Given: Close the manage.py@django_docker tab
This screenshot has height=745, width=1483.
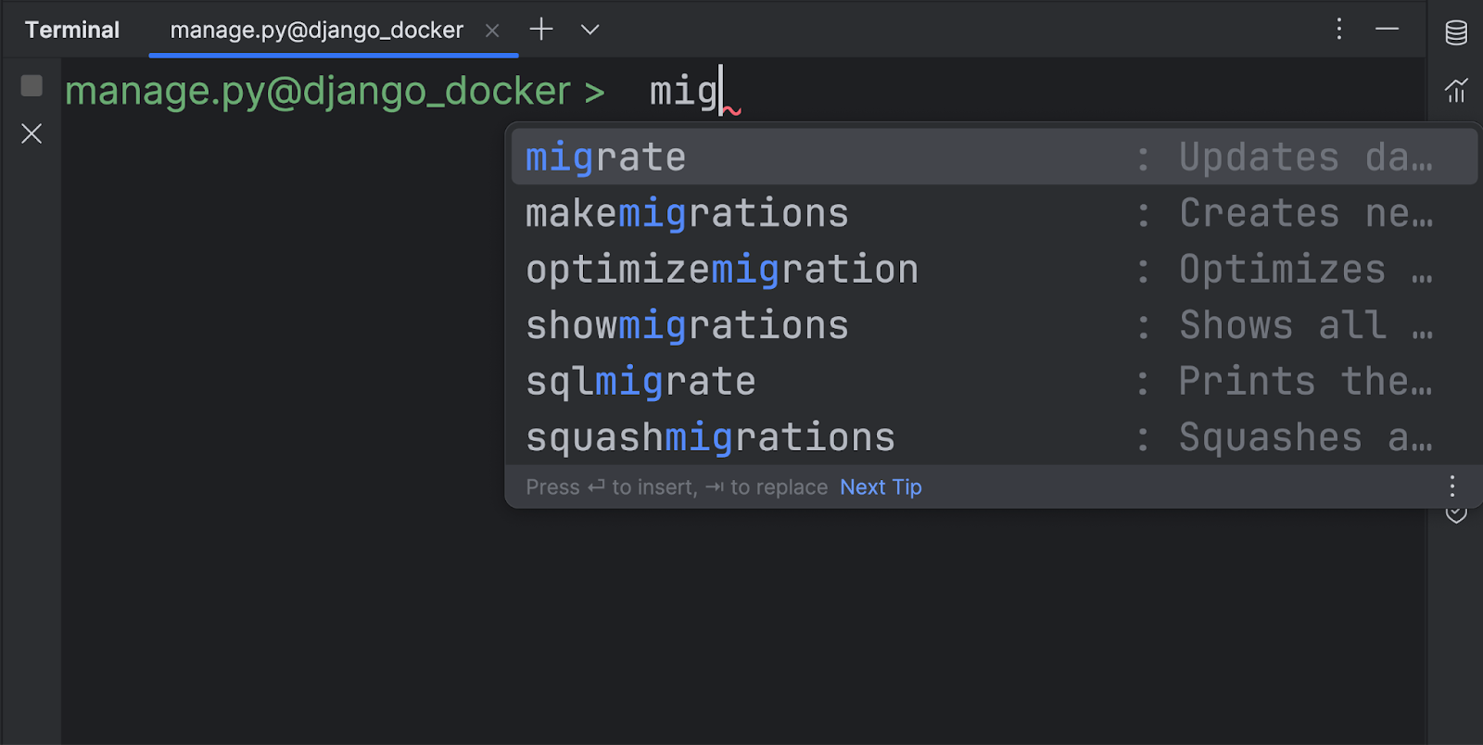Looking at the screenshot, I should pos(492,31).
